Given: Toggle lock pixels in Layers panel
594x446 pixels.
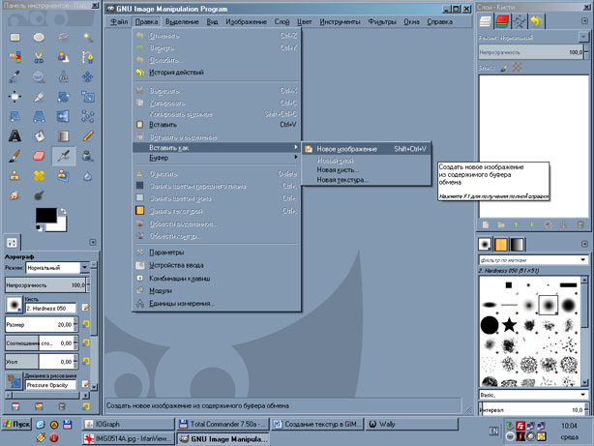Looking at the screenshot, I should pyautogui.click(x=505, y=67).
